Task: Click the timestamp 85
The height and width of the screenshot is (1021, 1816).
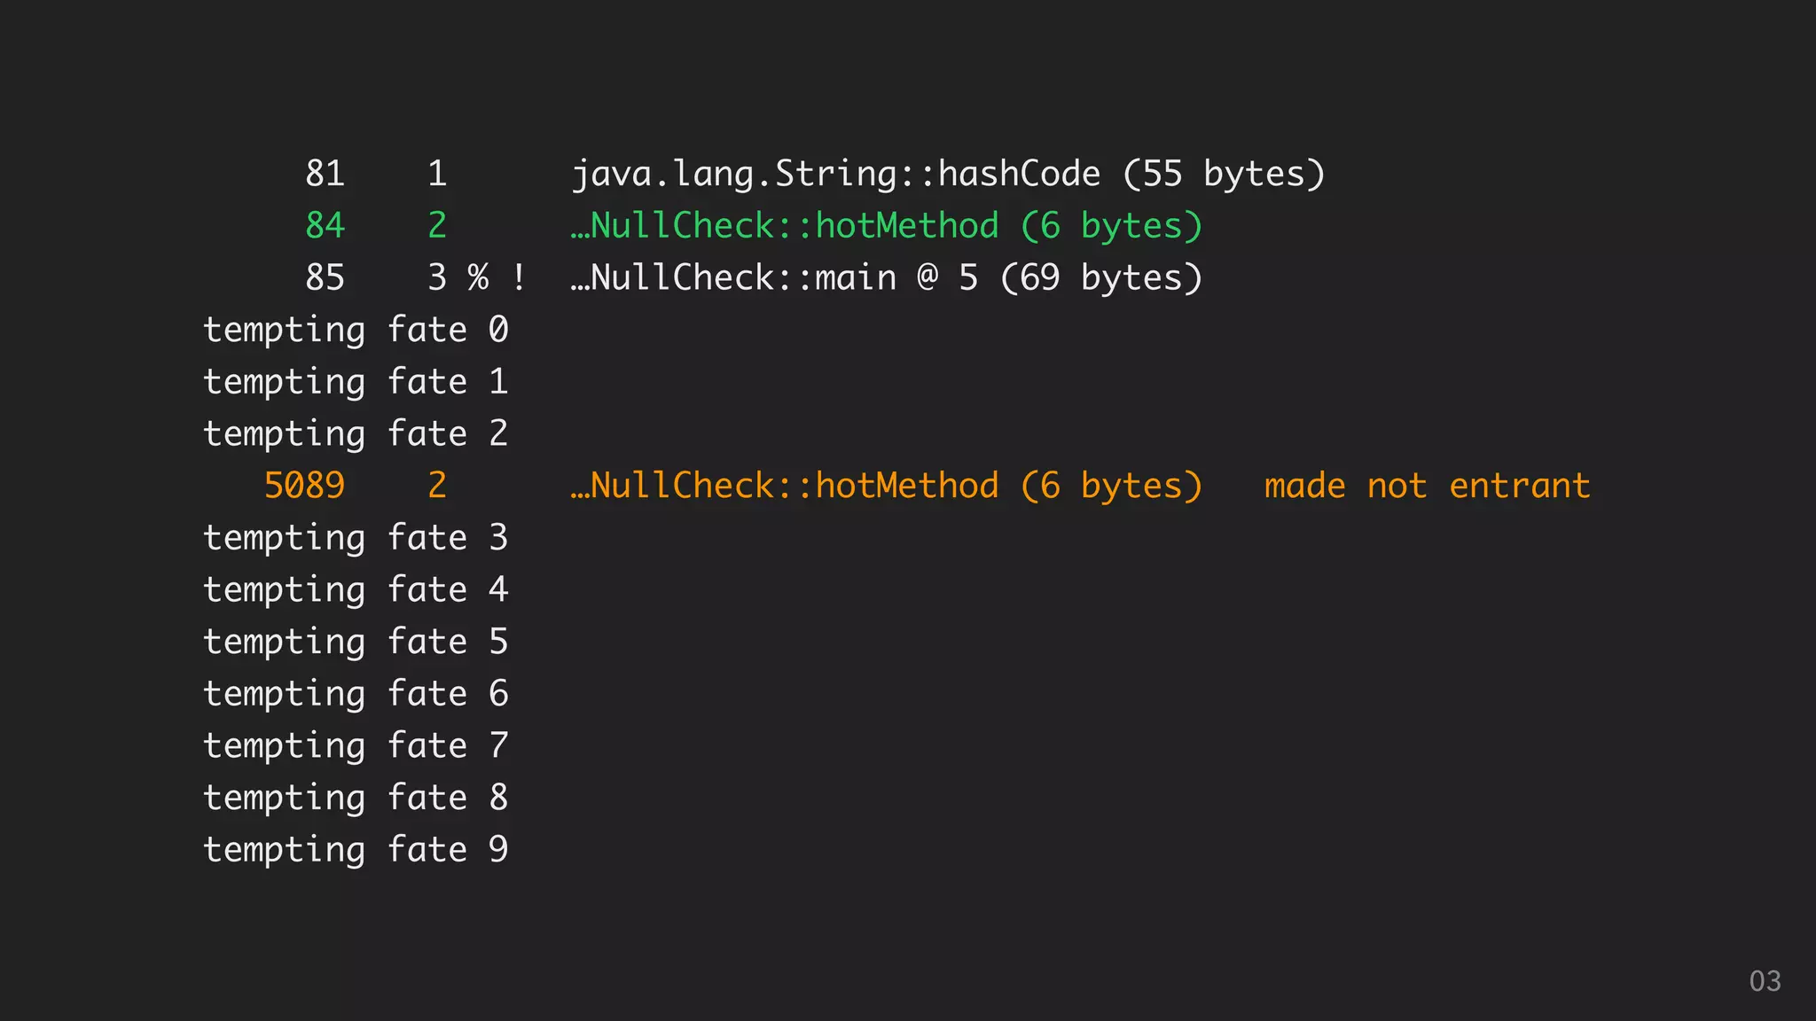Action: click(325, 278)
